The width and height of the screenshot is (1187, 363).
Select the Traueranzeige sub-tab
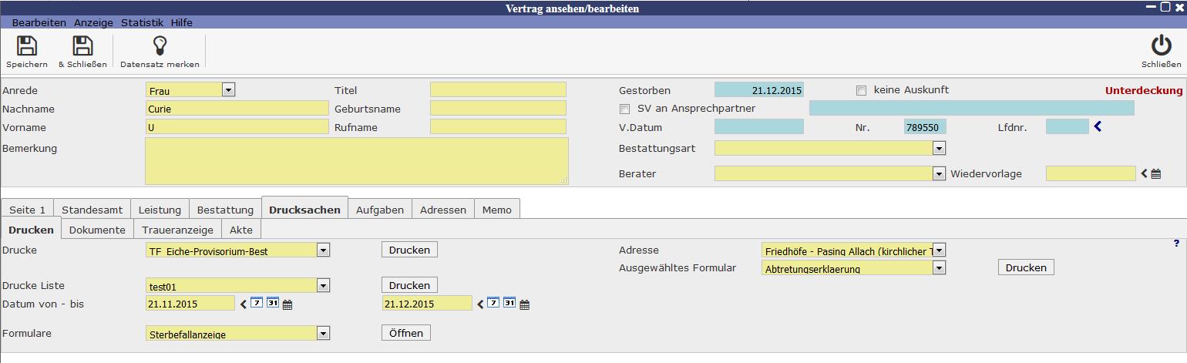pos(177,230)
